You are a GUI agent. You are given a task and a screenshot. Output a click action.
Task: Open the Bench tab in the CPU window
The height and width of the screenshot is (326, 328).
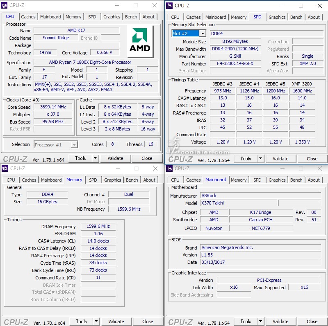[x=131, y=17]
